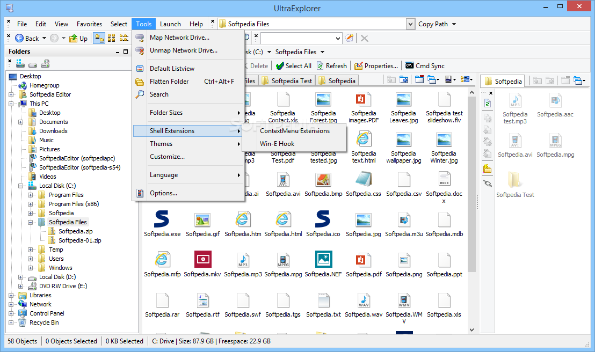Click the sync refresh icon in right pane toolbar
Screen dimensions: 595x352
[488, 104]
